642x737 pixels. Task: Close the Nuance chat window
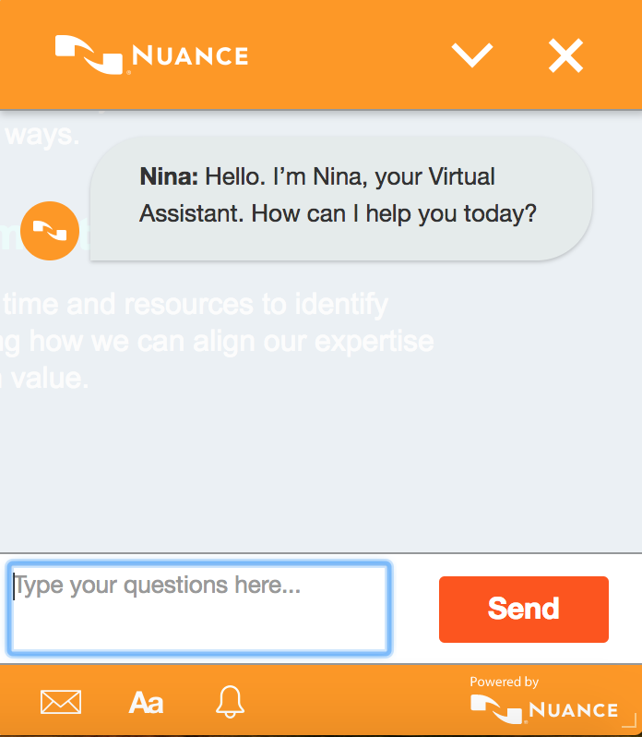coord(566,55)
